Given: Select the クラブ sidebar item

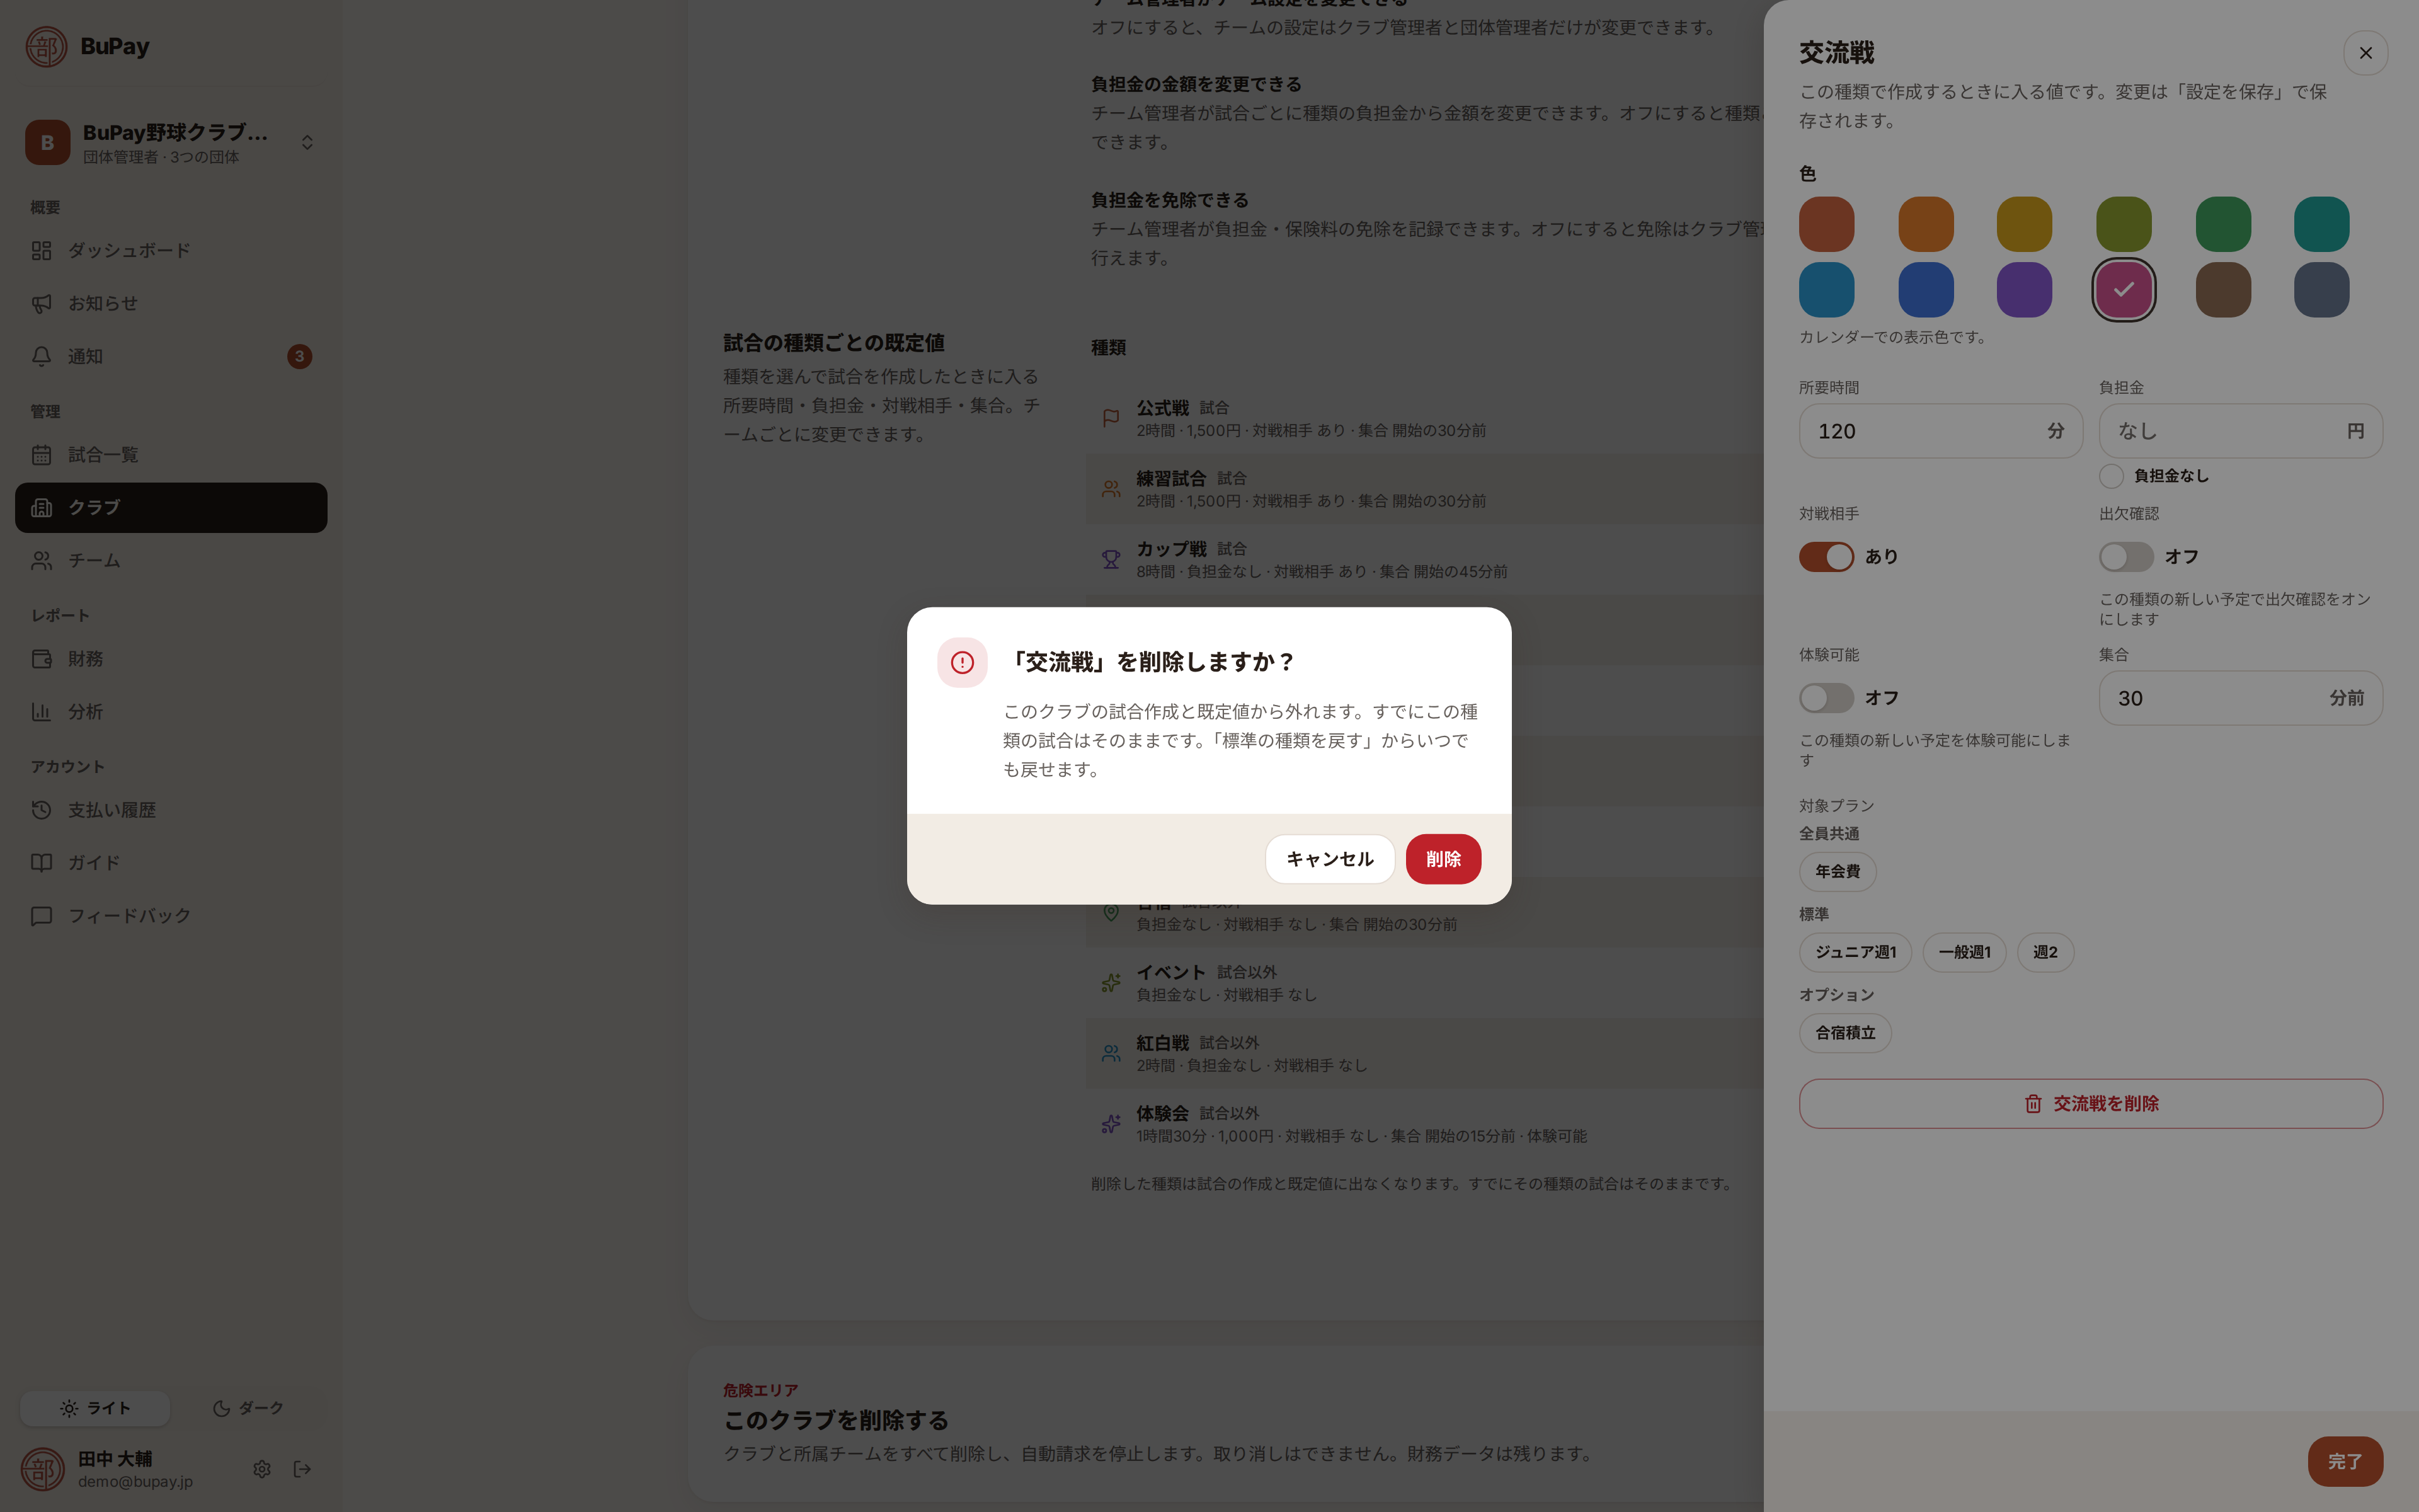Looking at the screenshot, I should pyautogui.click(x=171, y=507).
